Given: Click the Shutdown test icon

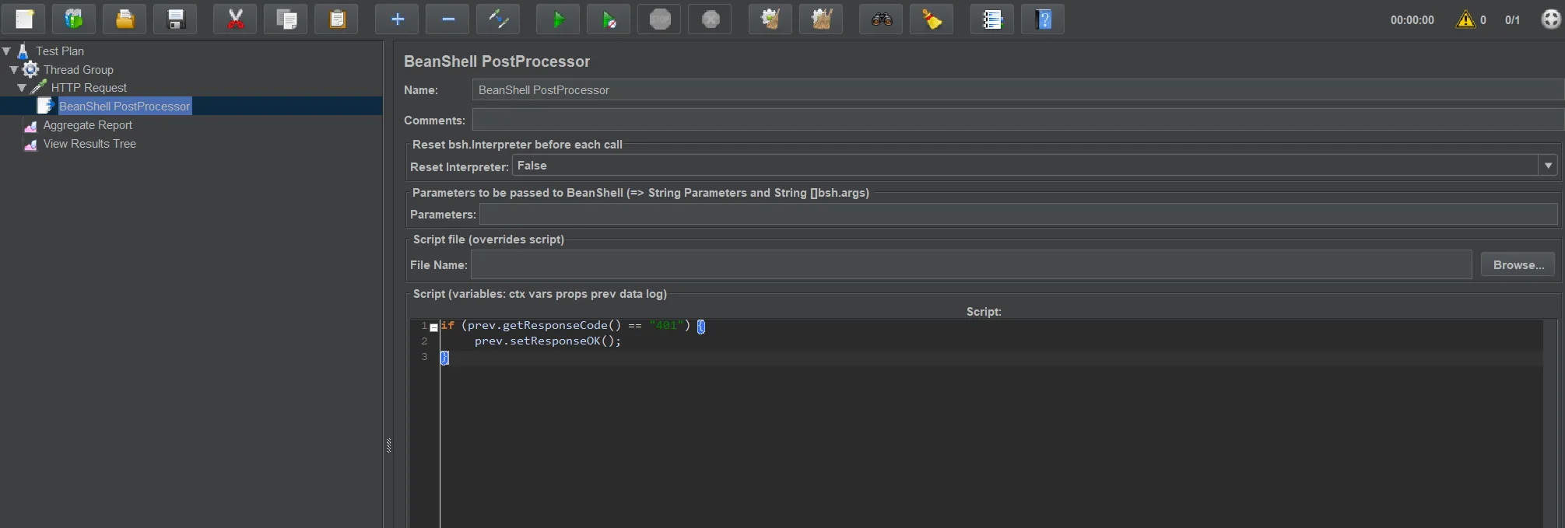Looking at the screenshot, I should pyautogui.click(x=710, y=19).
